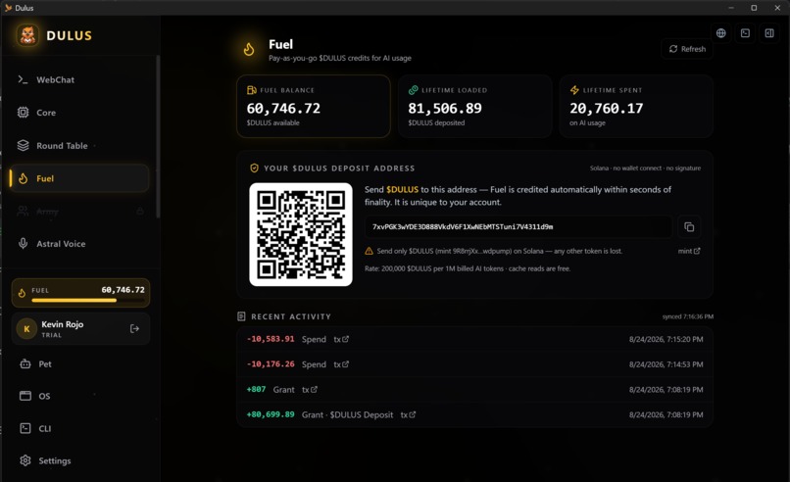Open tx link for -10,583.91 Spend
Screen dimensions: 790x482
pos(341,339)
